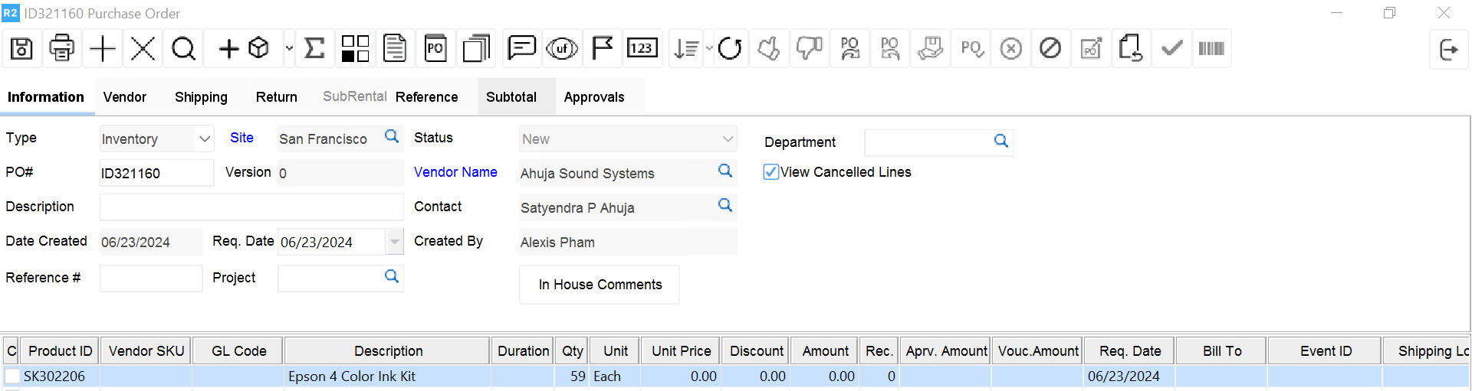Click the Save floppy disk icon
This screenshot has width=1472, height=391.
[21, 49]
